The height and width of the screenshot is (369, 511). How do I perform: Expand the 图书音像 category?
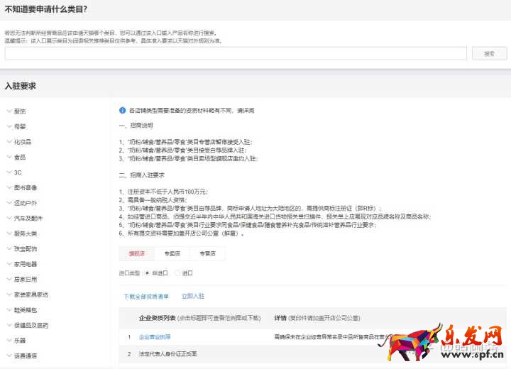coord(26,187)
